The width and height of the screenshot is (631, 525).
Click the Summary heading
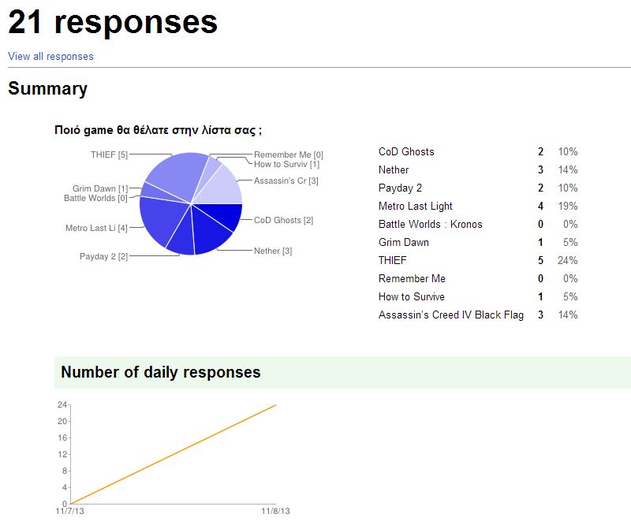[x=47, y=88]
